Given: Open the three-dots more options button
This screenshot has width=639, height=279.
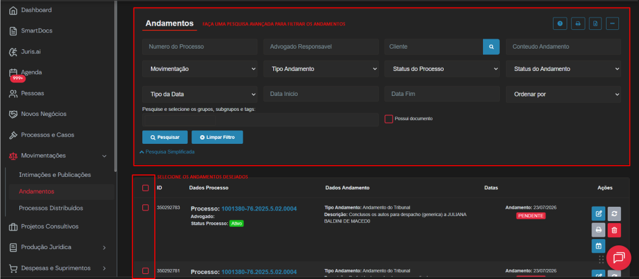Looking at the screenshot, I should point(613,24).
